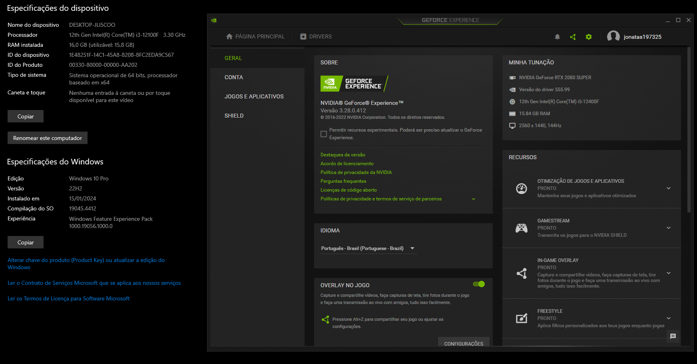Click the home icon beside Página Principal
The height and width of the screenshot is (364, 697).
229,36
